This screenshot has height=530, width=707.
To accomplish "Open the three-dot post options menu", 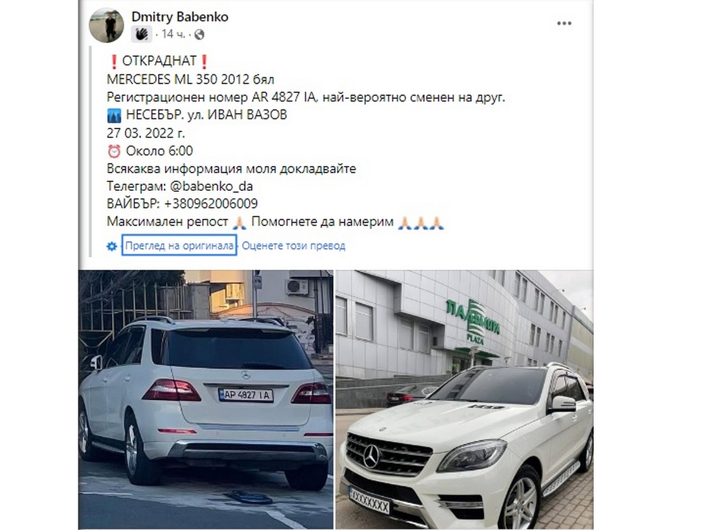I will point(564,24).
